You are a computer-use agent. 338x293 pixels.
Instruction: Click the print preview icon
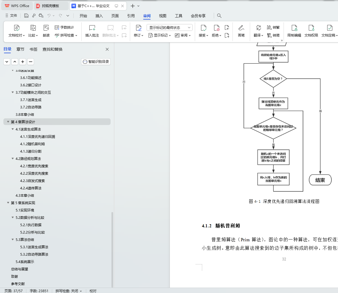tap(41, 16)
